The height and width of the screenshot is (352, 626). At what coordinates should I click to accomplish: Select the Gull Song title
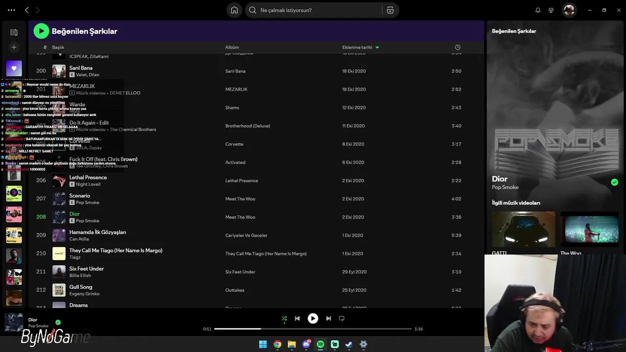(x=81, y=287)
